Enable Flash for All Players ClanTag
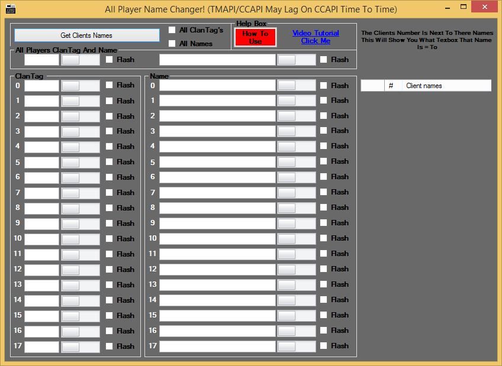This screenshot has height=366, width=502. click(x=110, y=60)
